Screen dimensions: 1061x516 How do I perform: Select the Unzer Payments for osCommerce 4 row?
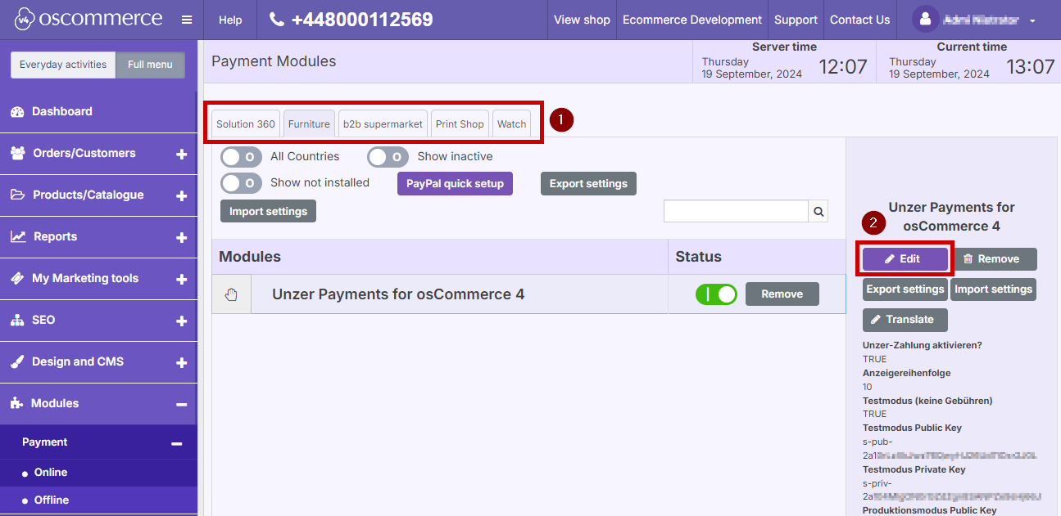coord(528,294)
